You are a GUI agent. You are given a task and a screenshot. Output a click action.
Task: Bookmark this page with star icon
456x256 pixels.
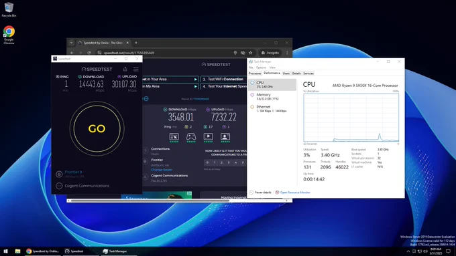pos(250,53)
